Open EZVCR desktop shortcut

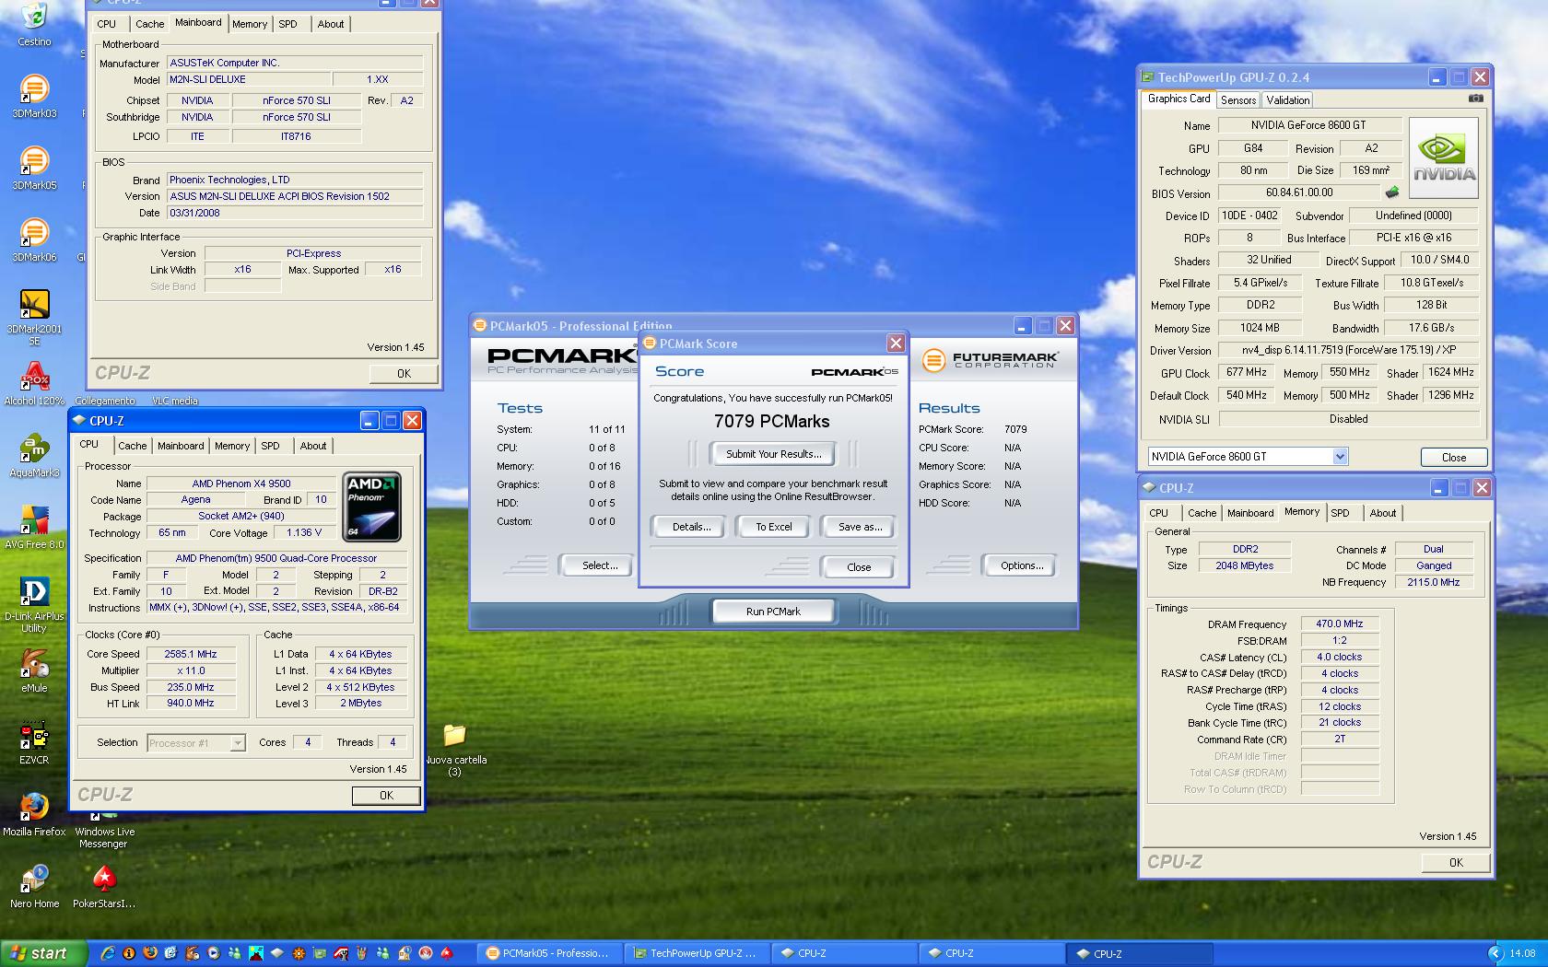pos(34,741)
